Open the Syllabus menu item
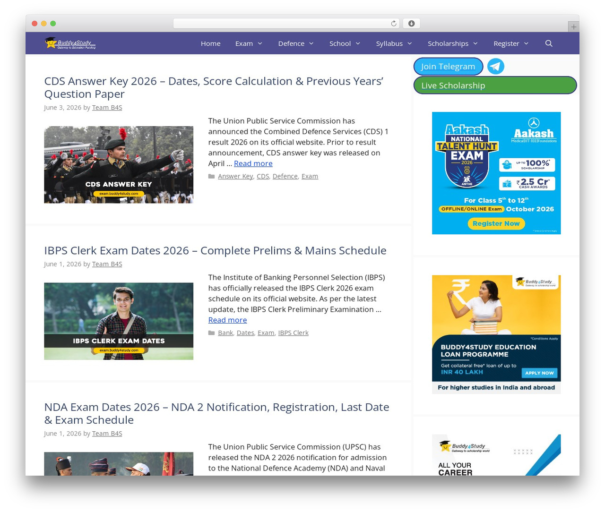605x512 pixels. tap(389, 43)
